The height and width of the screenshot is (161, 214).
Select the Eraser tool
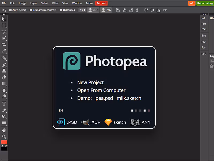tap(4, 77)
